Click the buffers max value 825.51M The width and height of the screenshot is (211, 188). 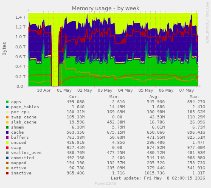pyautogui.click(x=196, y=137)
